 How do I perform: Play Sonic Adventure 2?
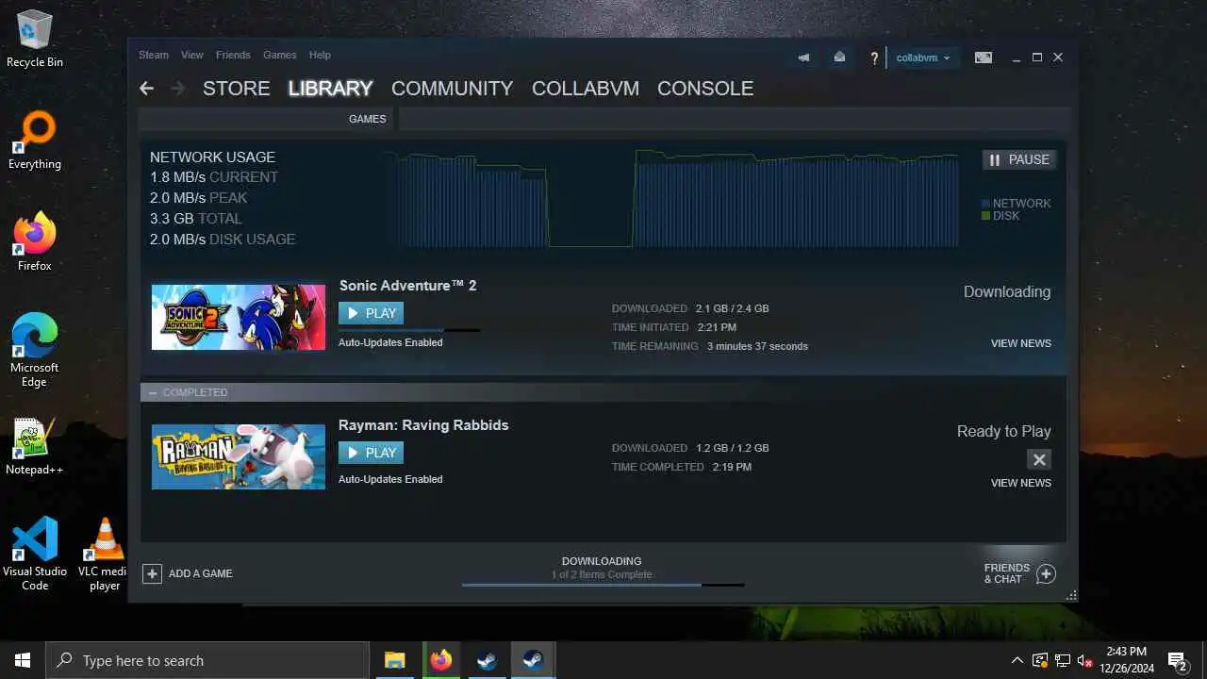(x=371, y=313)
